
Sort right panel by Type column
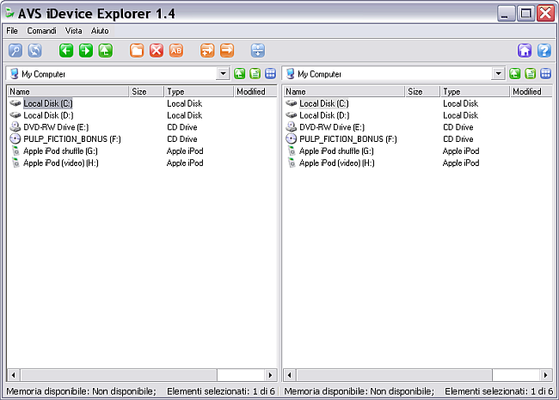click(475, 92)
